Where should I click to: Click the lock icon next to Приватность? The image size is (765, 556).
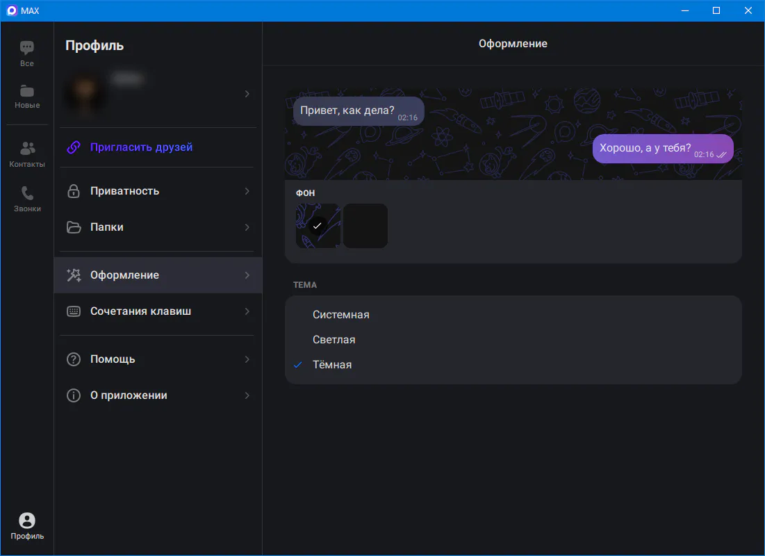pyautogui.click(x=74, y=191)
